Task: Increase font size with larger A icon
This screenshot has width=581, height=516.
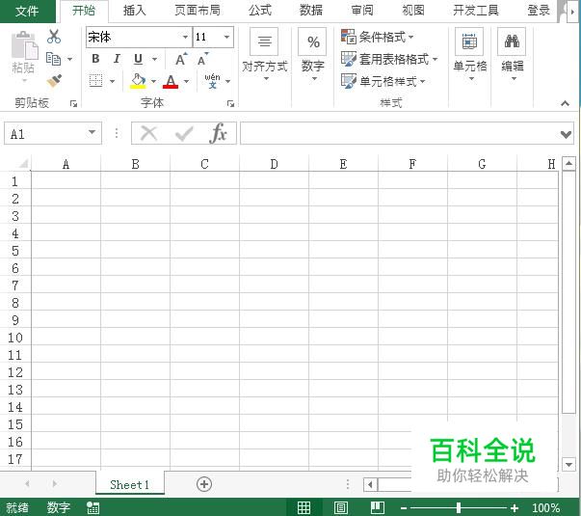Action: (181, 59)
